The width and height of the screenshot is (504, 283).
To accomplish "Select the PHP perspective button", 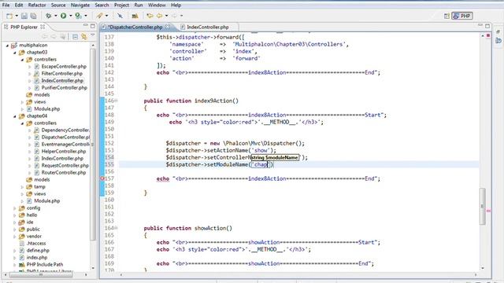I will click(x=462, y=16).
